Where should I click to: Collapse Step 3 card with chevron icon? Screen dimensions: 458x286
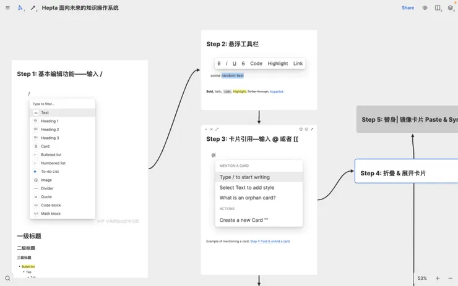click(206, 129)
